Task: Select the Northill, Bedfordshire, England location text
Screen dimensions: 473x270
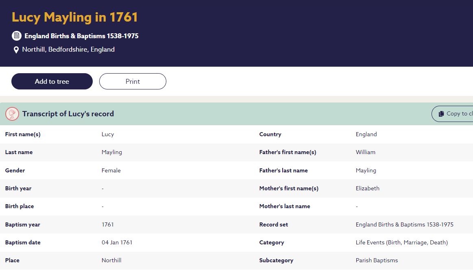Action: [68, 50]
